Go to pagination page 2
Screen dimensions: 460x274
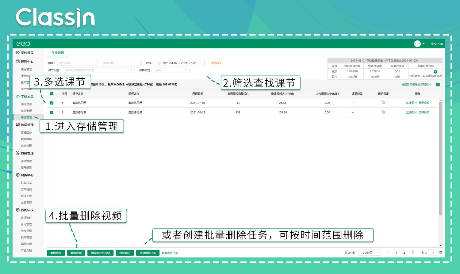click(x=404, y=253)
